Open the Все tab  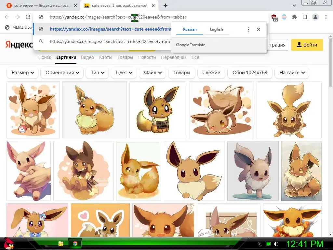pyautogui.click(x=195, y=57)
